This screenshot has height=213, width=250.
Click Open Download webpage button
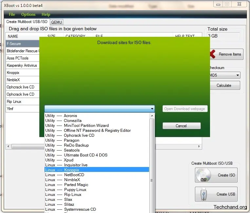coord(185,109)
